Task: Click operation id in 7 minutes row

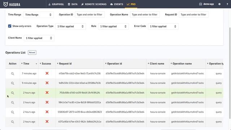Action: pyautogui.click(x=125, y=73)
